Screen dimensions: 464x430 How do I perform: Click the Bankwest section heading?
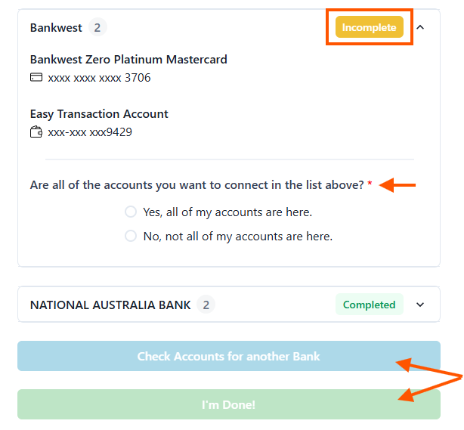56,28
